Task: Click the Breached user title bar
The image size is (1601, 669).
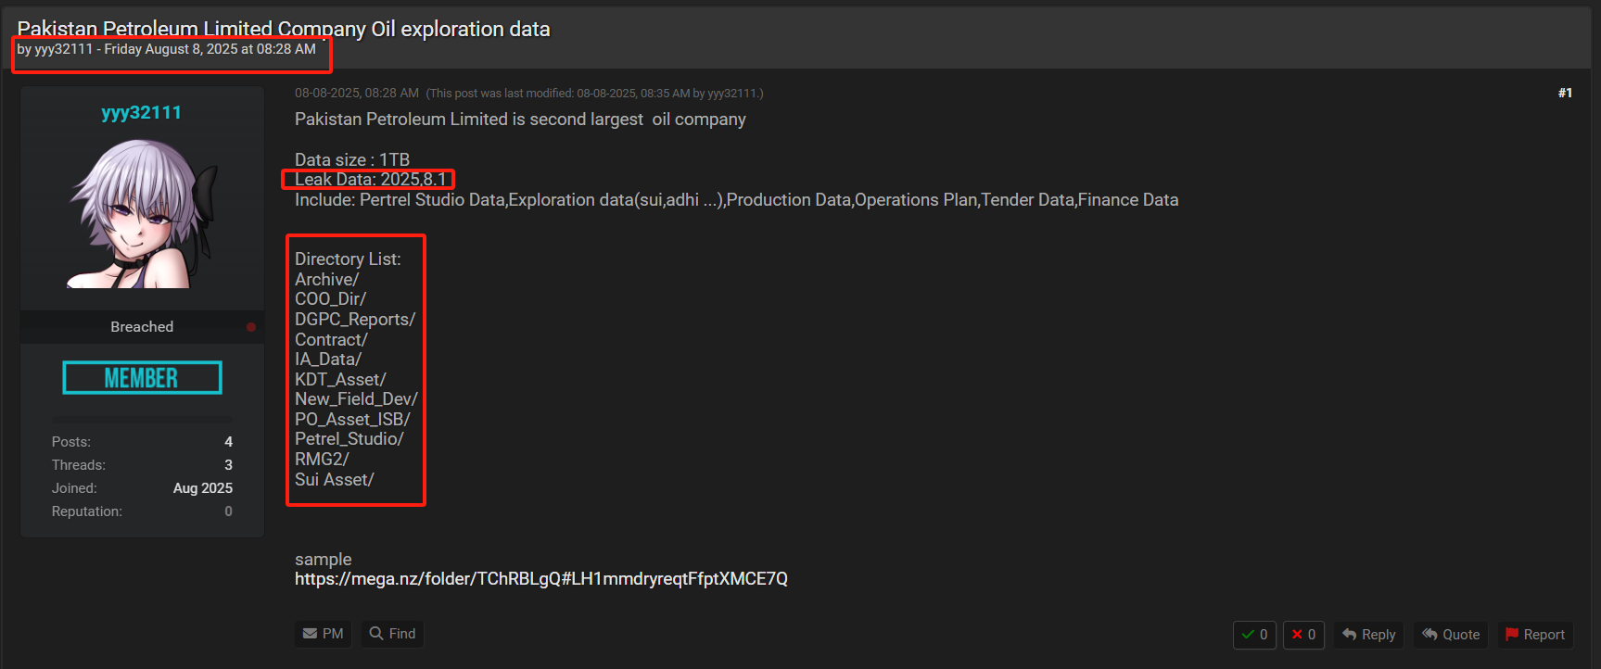Action: [142, 327]
